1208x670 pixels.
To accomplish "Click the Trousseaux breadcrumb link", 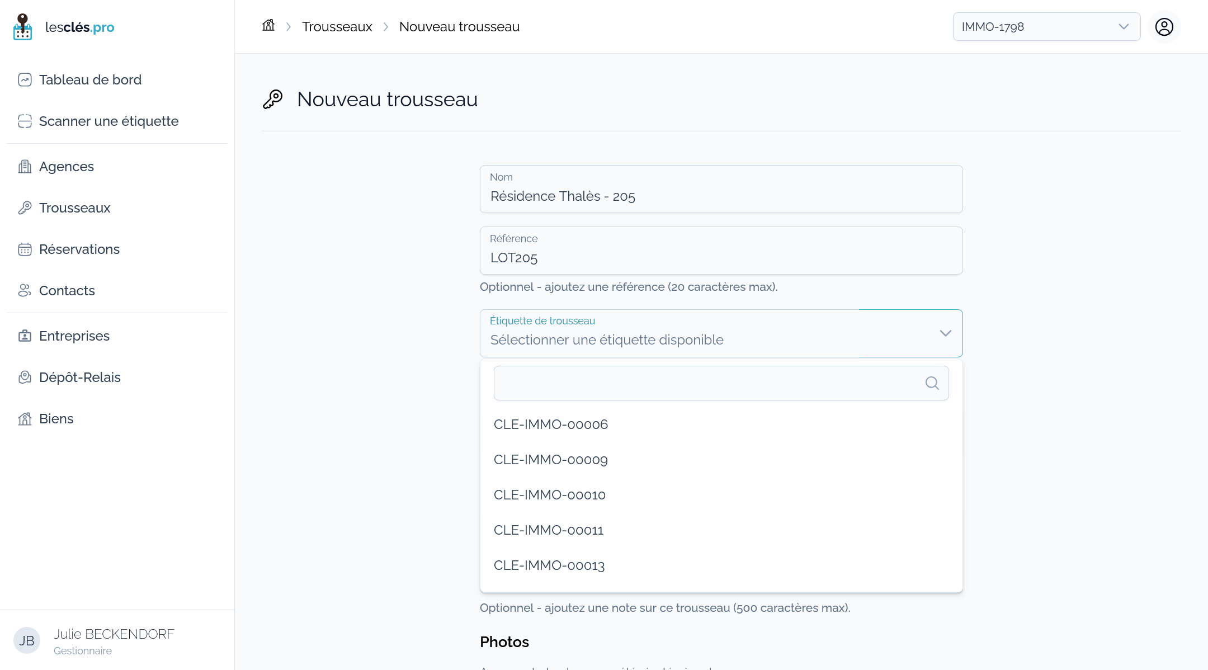I will coord(337,27).
